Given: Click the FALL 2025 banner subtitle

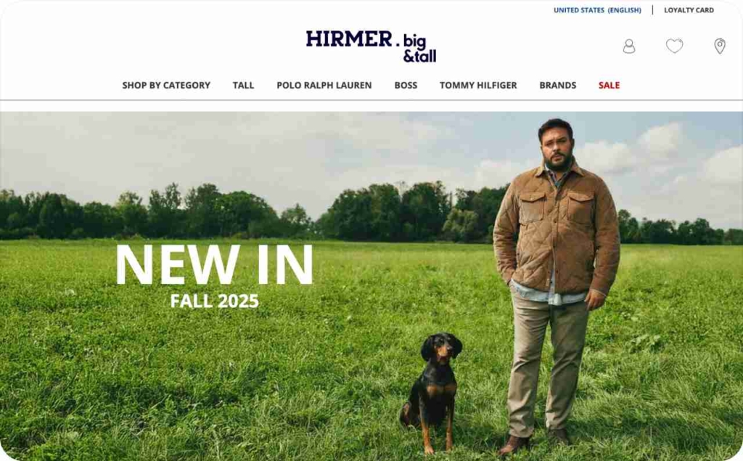Looking at the screenshot, I should (x=215, y=301).
